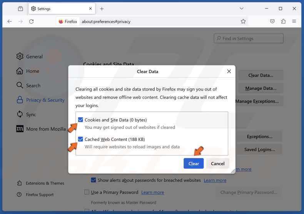Open the hamburger application menu
This screenshot has width=304, height=214.
[294, 21]
